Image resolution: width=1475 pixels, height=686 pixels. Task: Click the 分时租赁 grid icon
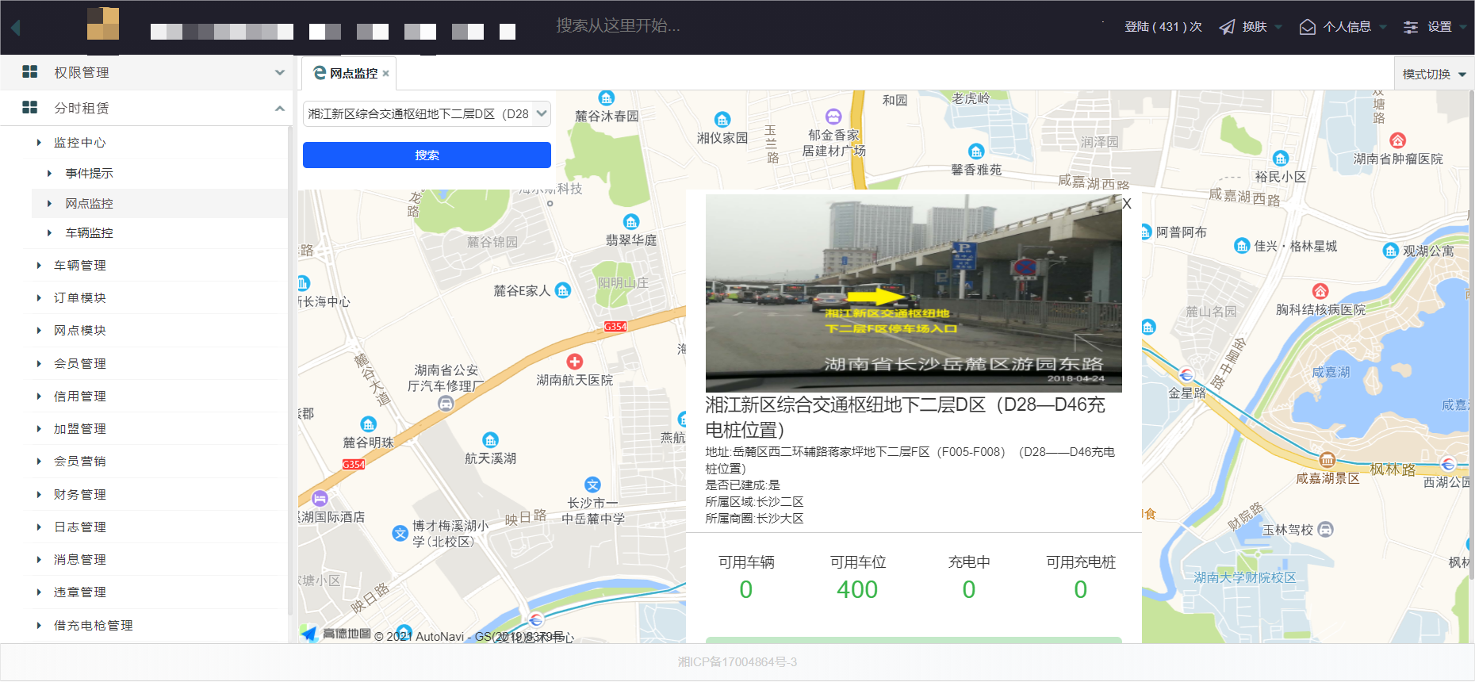click(x=30, y=107)
